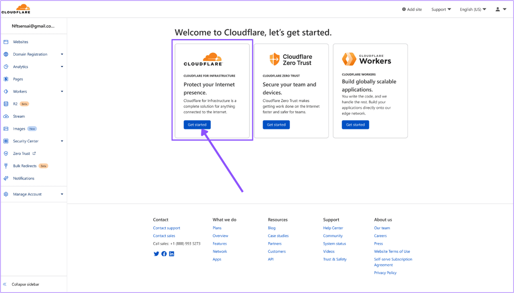
Task: Open the Partners footer link
Action: [x=275, y=244]
